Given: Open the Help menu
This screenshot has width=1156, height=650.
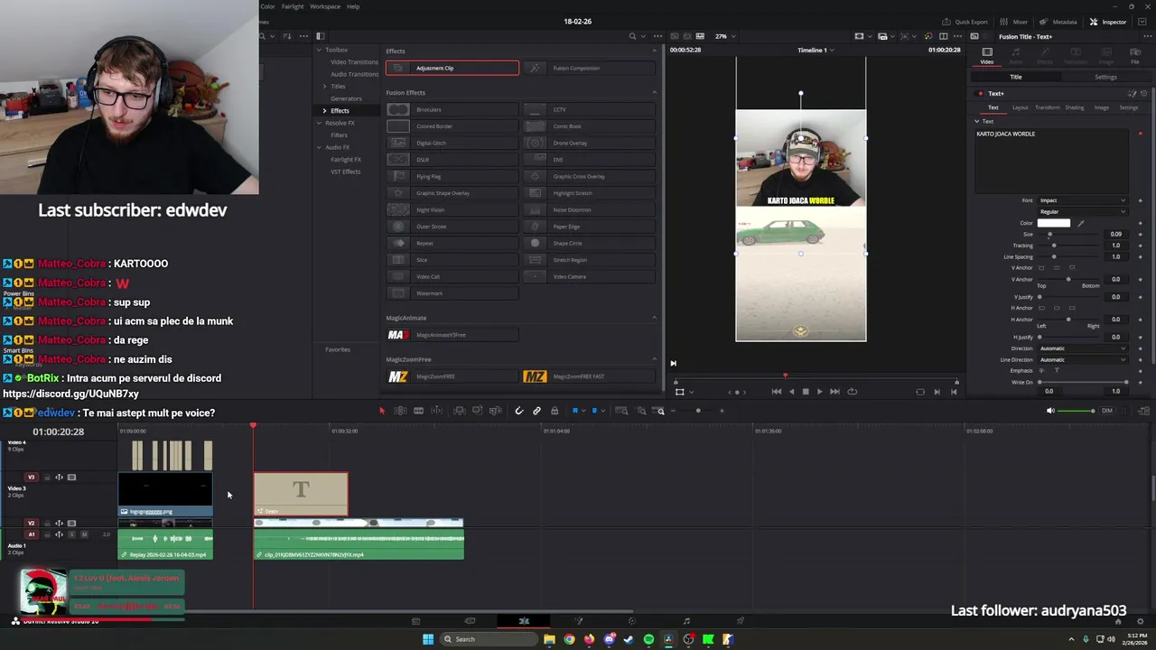Looking at the screenshot, I should pos(353,6).
